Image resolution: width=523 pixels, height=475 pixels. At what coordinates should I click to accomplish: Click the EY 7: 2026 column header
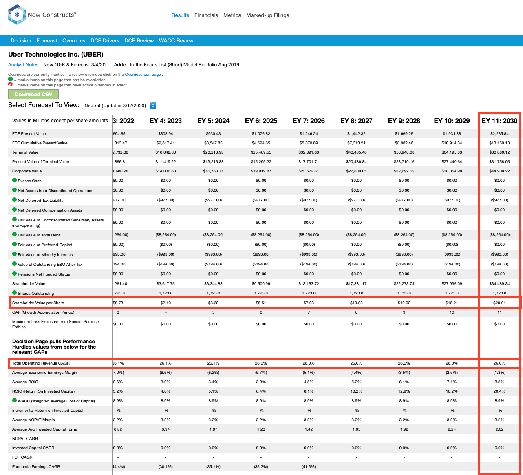(309, 121)
